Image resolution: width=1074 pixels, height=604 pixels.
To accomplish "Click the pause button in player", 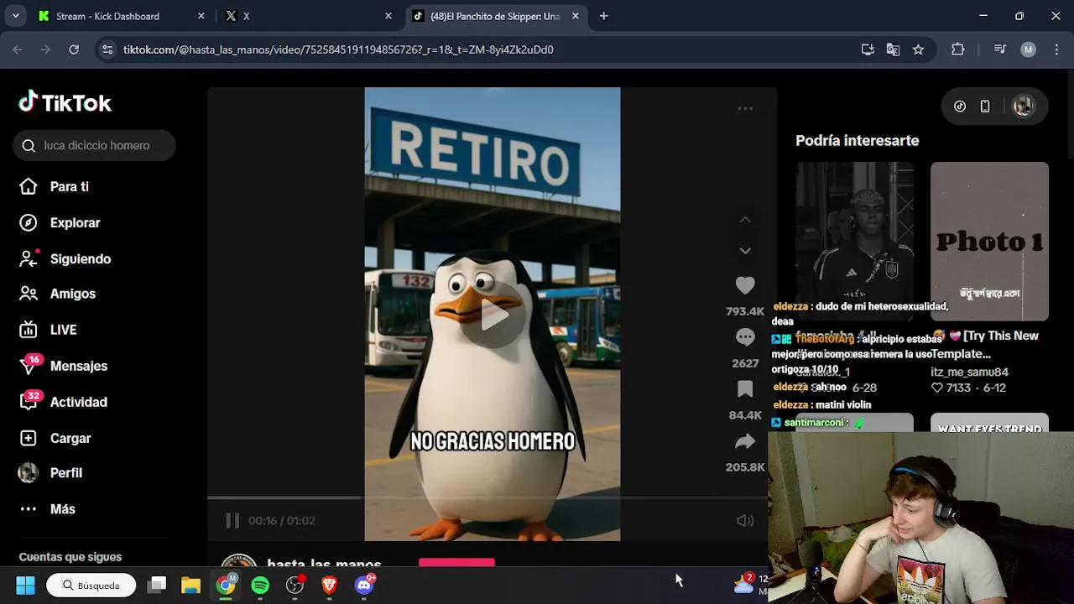I will (232, 521).
